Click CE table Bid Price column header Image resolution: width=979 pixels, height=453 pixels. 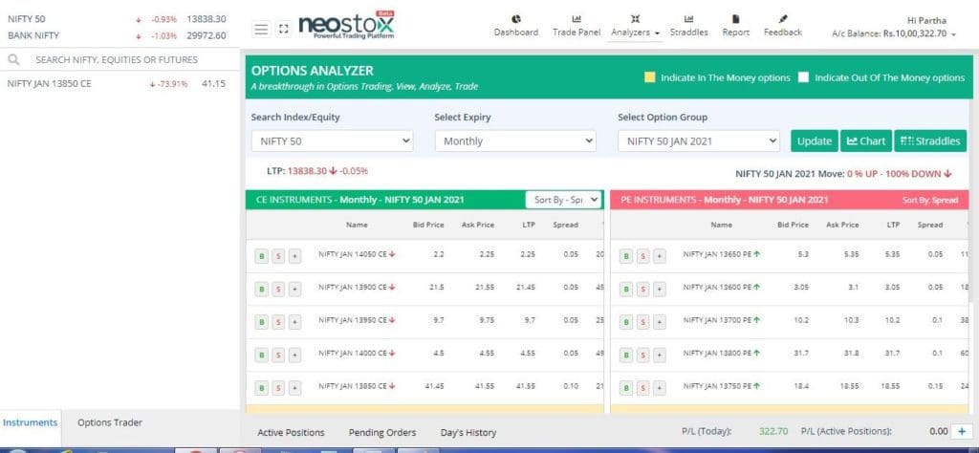tap(428, 225)
